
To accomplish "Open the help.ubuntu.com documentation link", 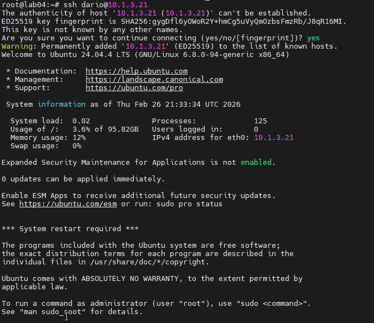I will (x=136, y=71).
